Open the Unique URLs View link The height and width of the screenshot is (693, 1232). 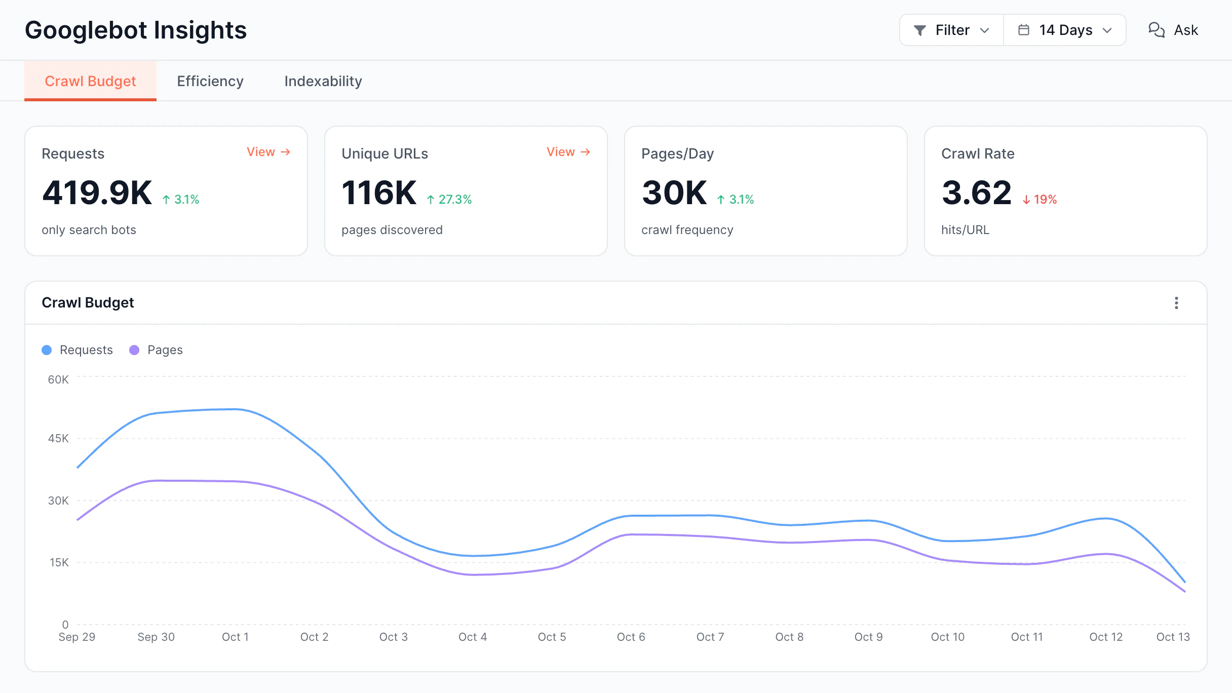(x=568, y=152)
